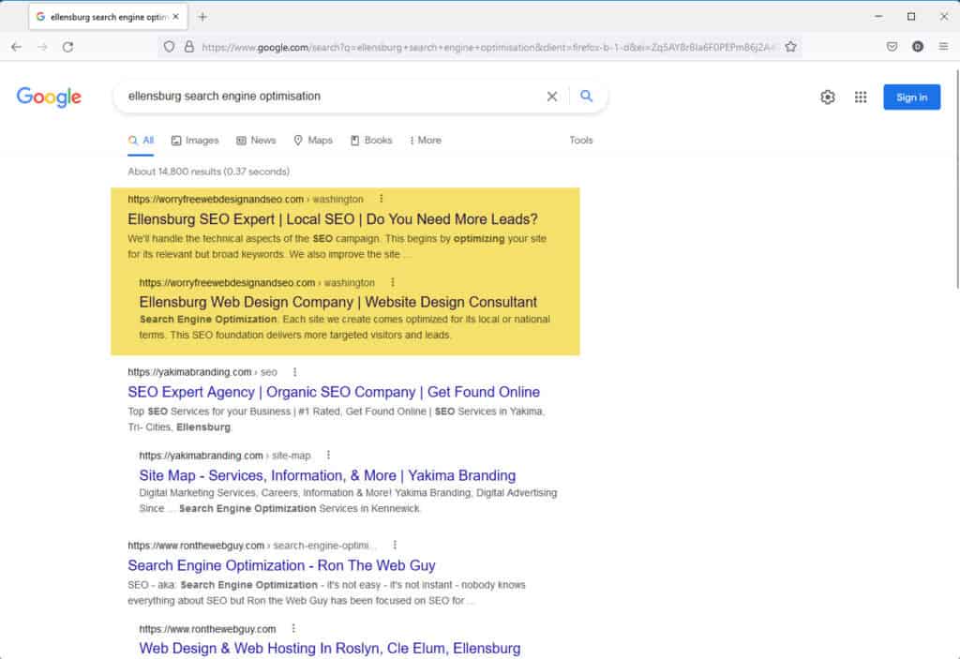The width and height of the screenshot is (960, 659).
Task: Open the Tools filter options
Action: tap(581, 141)
